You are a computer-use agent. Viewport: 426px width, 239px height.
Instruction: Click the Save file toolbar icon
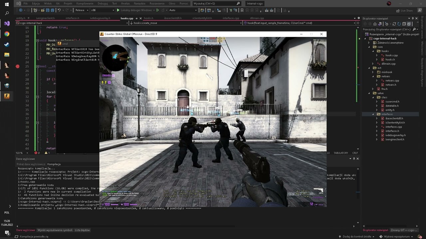[x=48, y=10]
